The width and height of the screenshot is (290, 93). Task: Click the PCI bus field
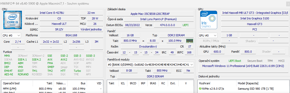click(254, 29)
